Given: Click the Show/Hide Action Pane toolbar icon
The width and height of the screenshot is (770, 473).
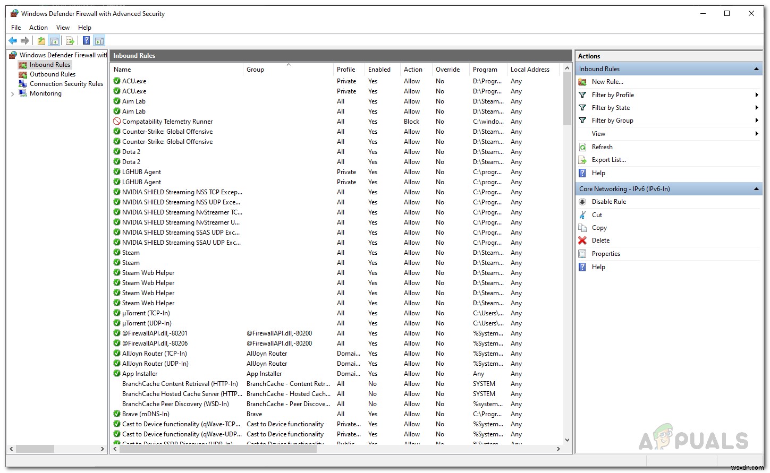Looking at the screenshot, I should 99,40.
